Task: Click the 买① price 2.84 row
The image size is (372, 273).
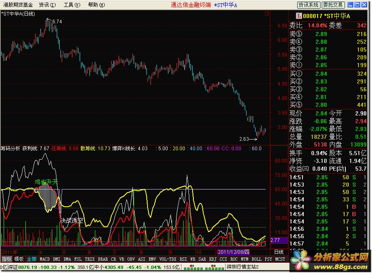Action: pos(328,74)
